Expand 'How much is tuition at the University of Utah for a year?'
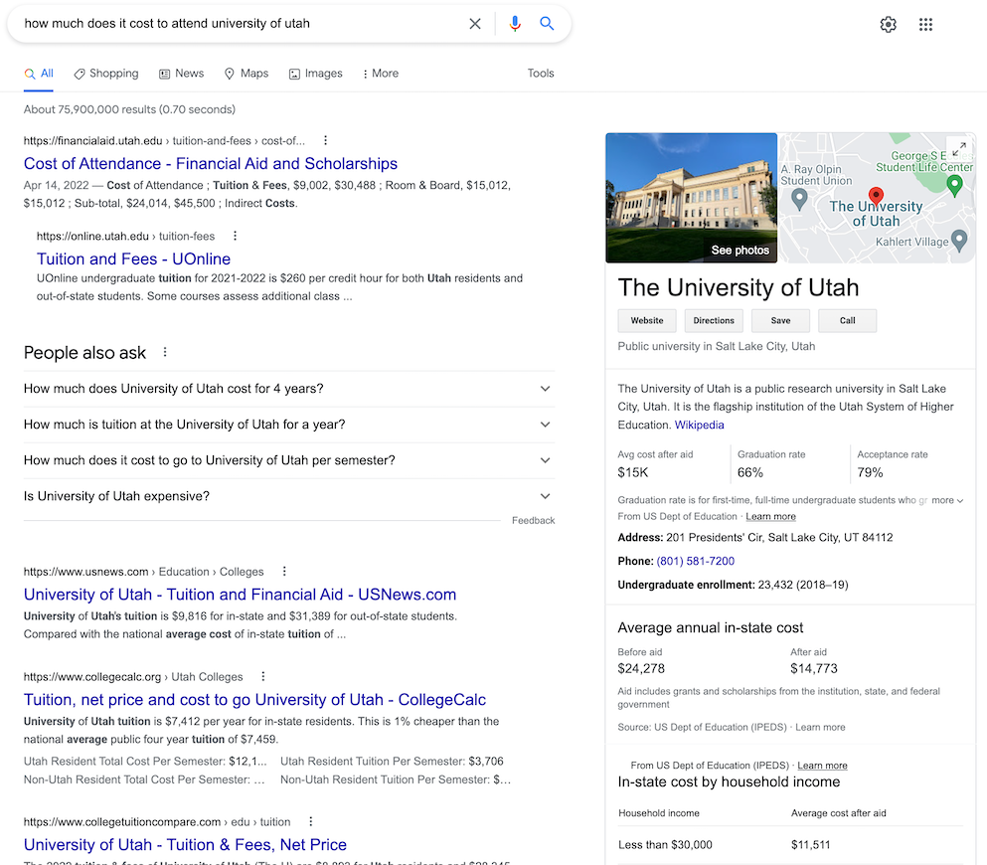987x865 pixels. tap(289, 425)
